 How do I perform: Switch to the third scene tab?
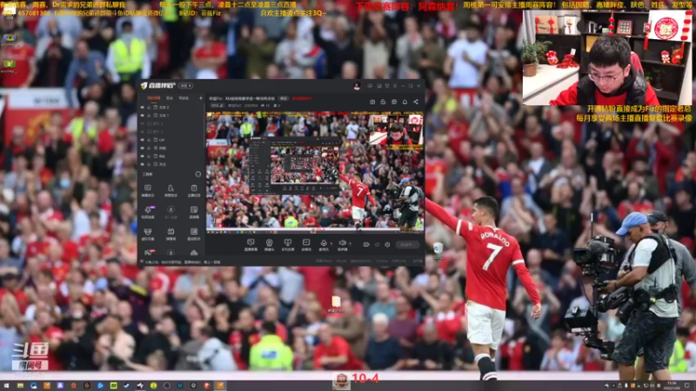184,98
